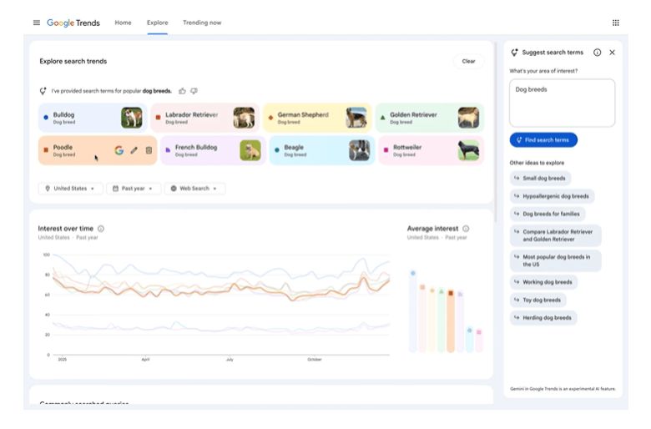The width and height of the screenshot is (651, 429).
Task: Click the Find search terms button
Action: (x=543, y=140)
